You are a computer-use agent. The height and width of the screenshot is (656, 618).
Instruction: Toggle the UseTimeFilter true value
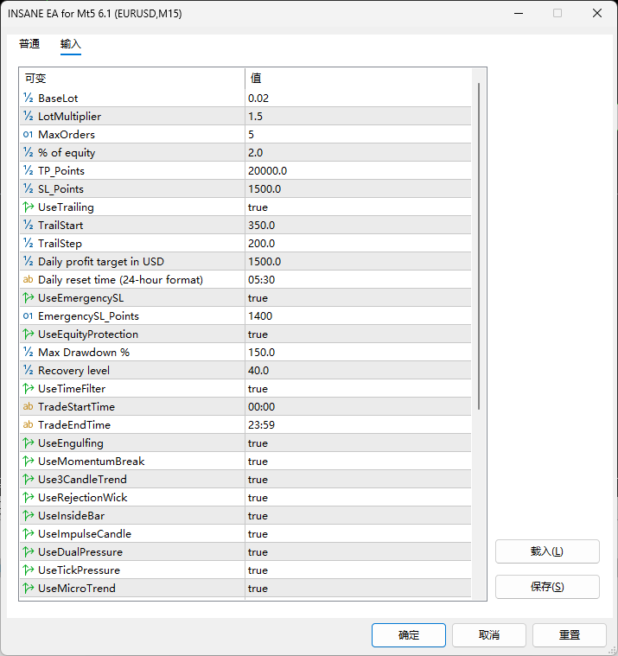point(258,389)
